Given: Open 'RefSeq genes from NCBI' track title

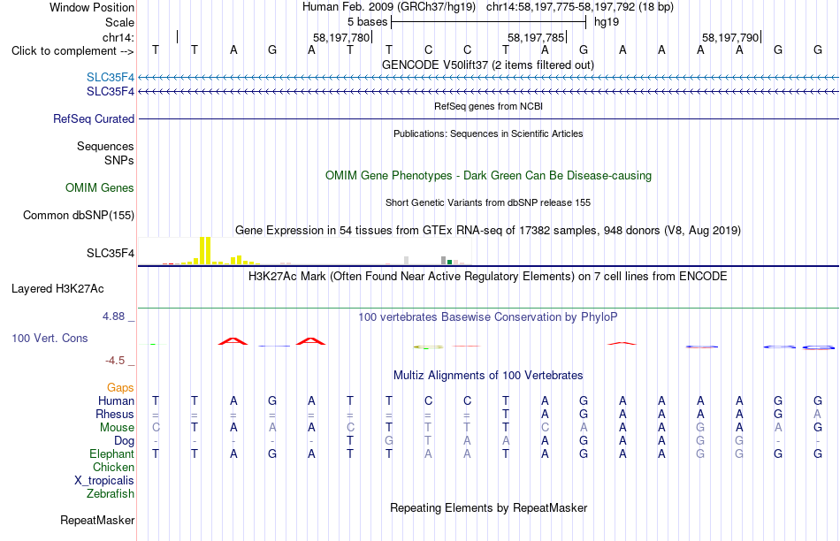Looking at the screenshot, I should coord(489,106).
